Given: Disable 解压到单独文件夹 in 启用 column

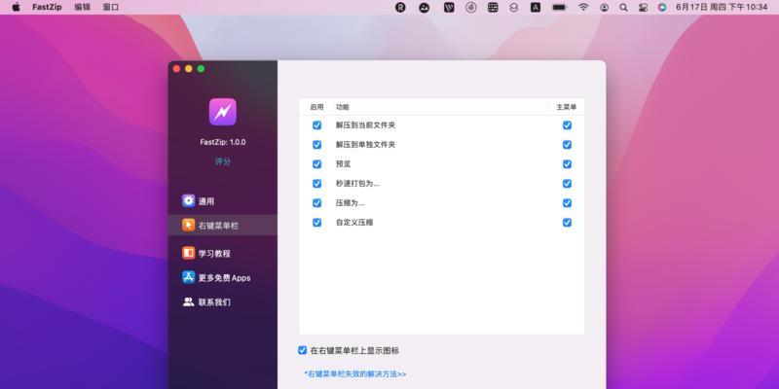Looking at the screenshot, I should [x=317, y=144].
